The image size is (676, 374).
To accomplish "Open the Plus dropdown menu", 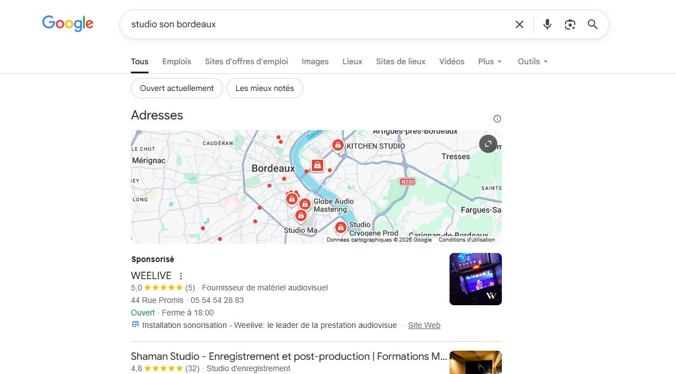I will pyautogui.click(x=490, y=61).
